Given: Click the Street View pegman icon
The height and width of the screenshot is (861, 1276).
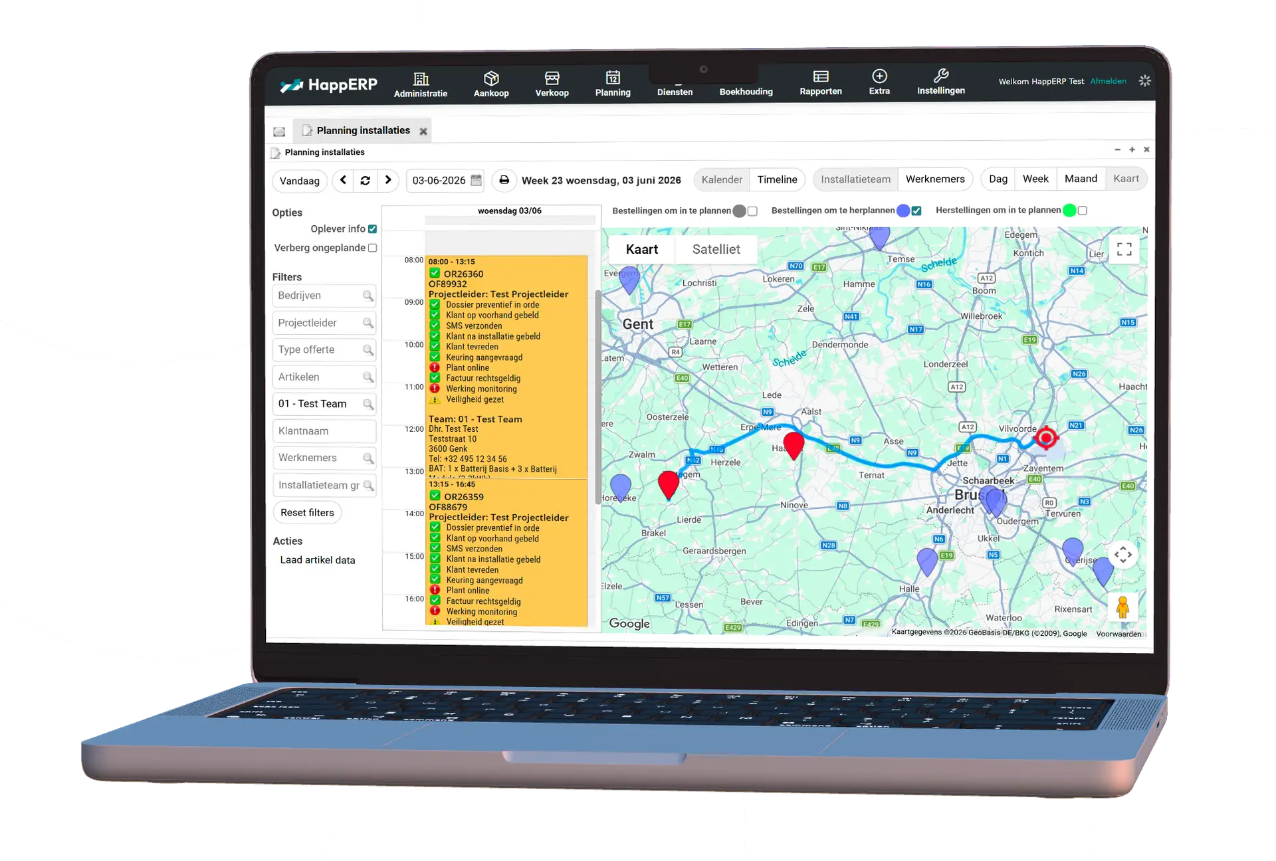Looking at the screenshot, I should pos(1122,607).
